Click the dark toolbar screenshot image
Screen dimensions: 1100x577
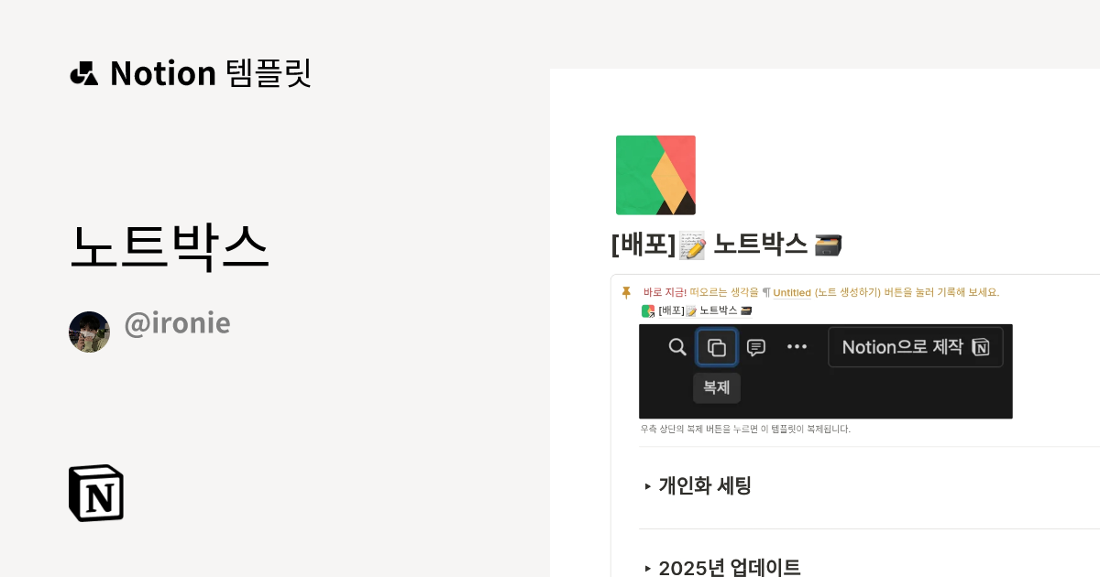click(826, 371)
